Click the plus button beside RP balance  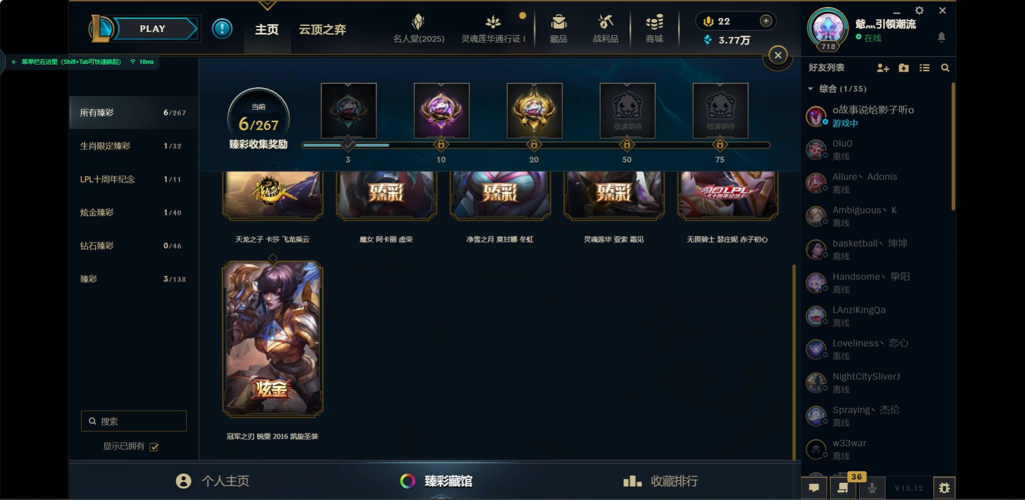coord(766,21)
